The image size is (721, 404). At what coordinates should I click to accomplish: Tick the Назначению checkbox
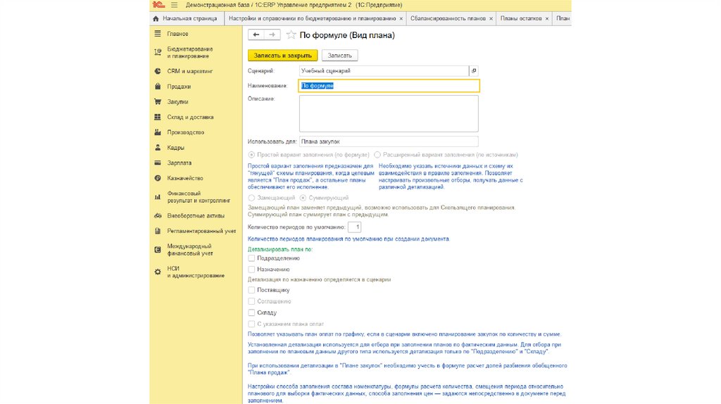click(x=251, y=269)
